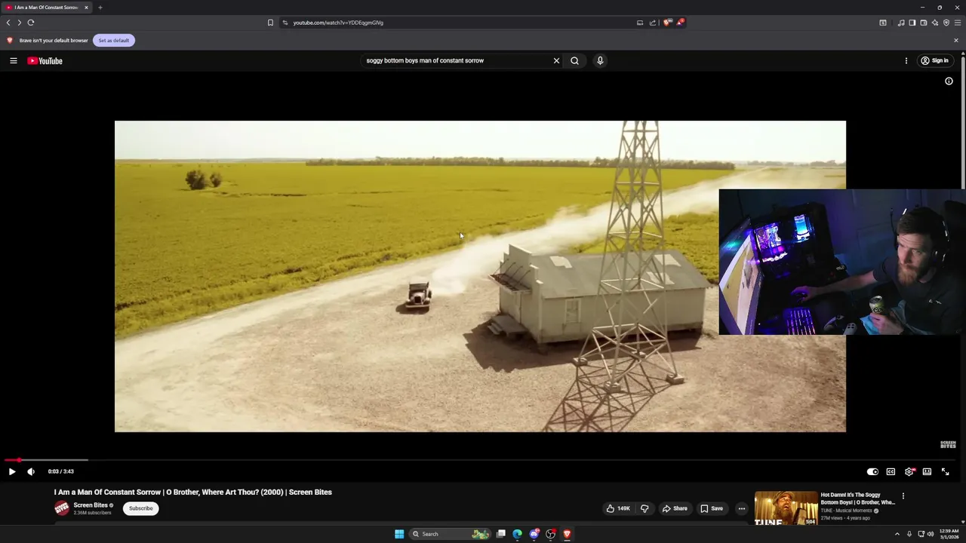Like the video (149K)
The image size is (966, 543).
click(x=618, y=508)
